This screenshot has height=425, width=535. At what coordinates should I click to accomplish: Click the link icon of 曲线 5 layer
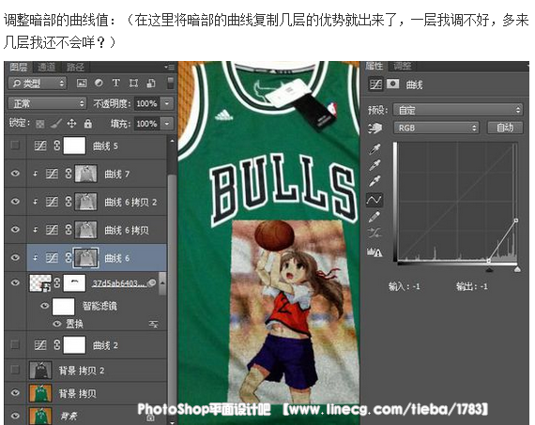[x=57, y=146]
